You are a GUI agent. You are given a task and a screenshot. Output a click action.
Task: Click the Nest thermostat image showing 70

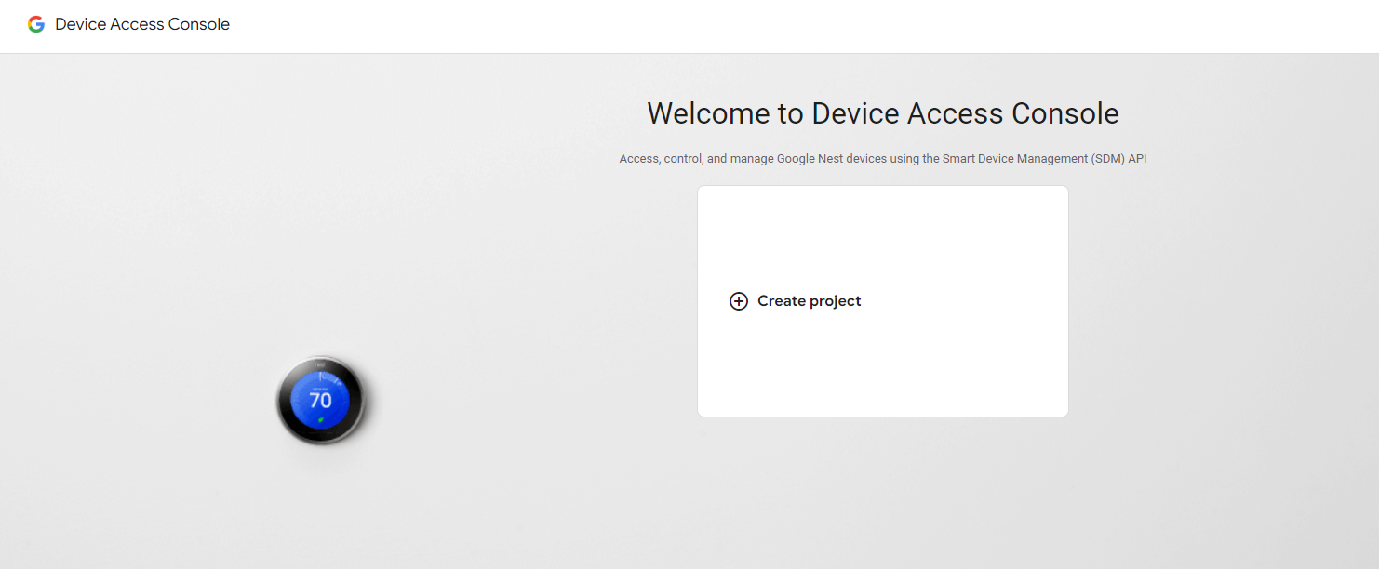tap(321, 401)
